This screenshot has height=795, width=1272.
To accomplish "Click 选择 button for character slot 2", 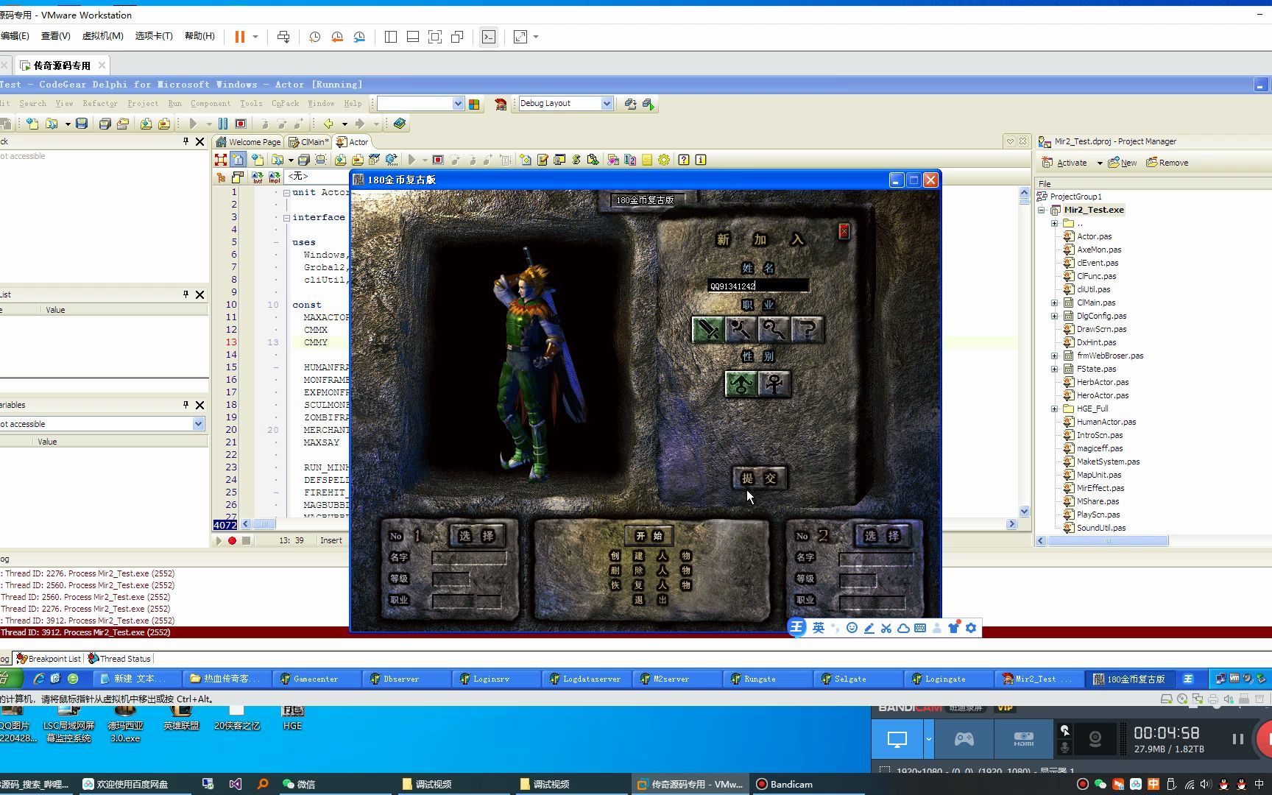I will click(x=882, y=536).
